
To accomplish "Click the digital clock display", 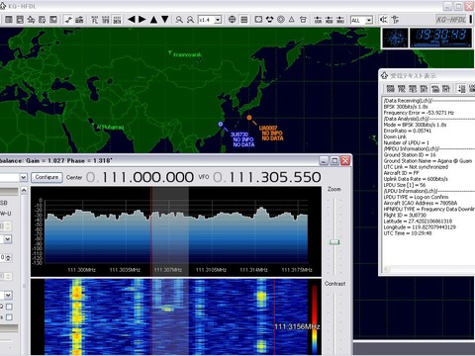I will [x=440, y=38].
